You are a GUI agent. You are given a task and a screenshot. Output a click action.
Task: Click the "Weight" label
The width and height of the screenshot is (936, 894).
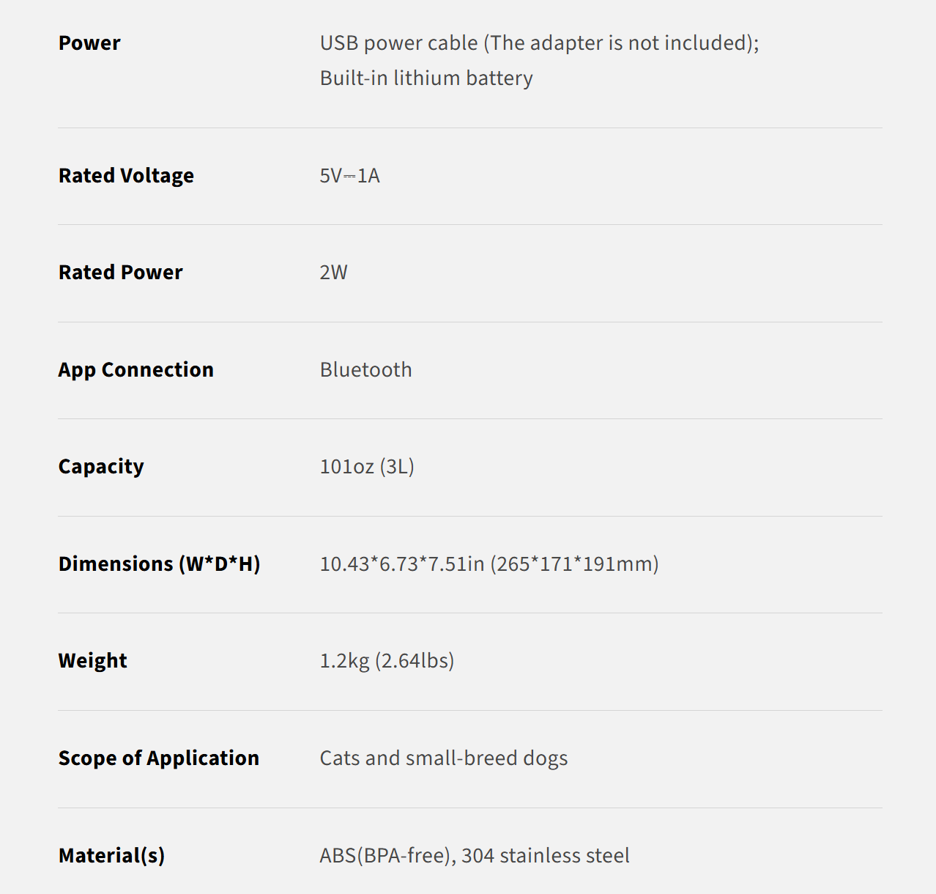93,661
